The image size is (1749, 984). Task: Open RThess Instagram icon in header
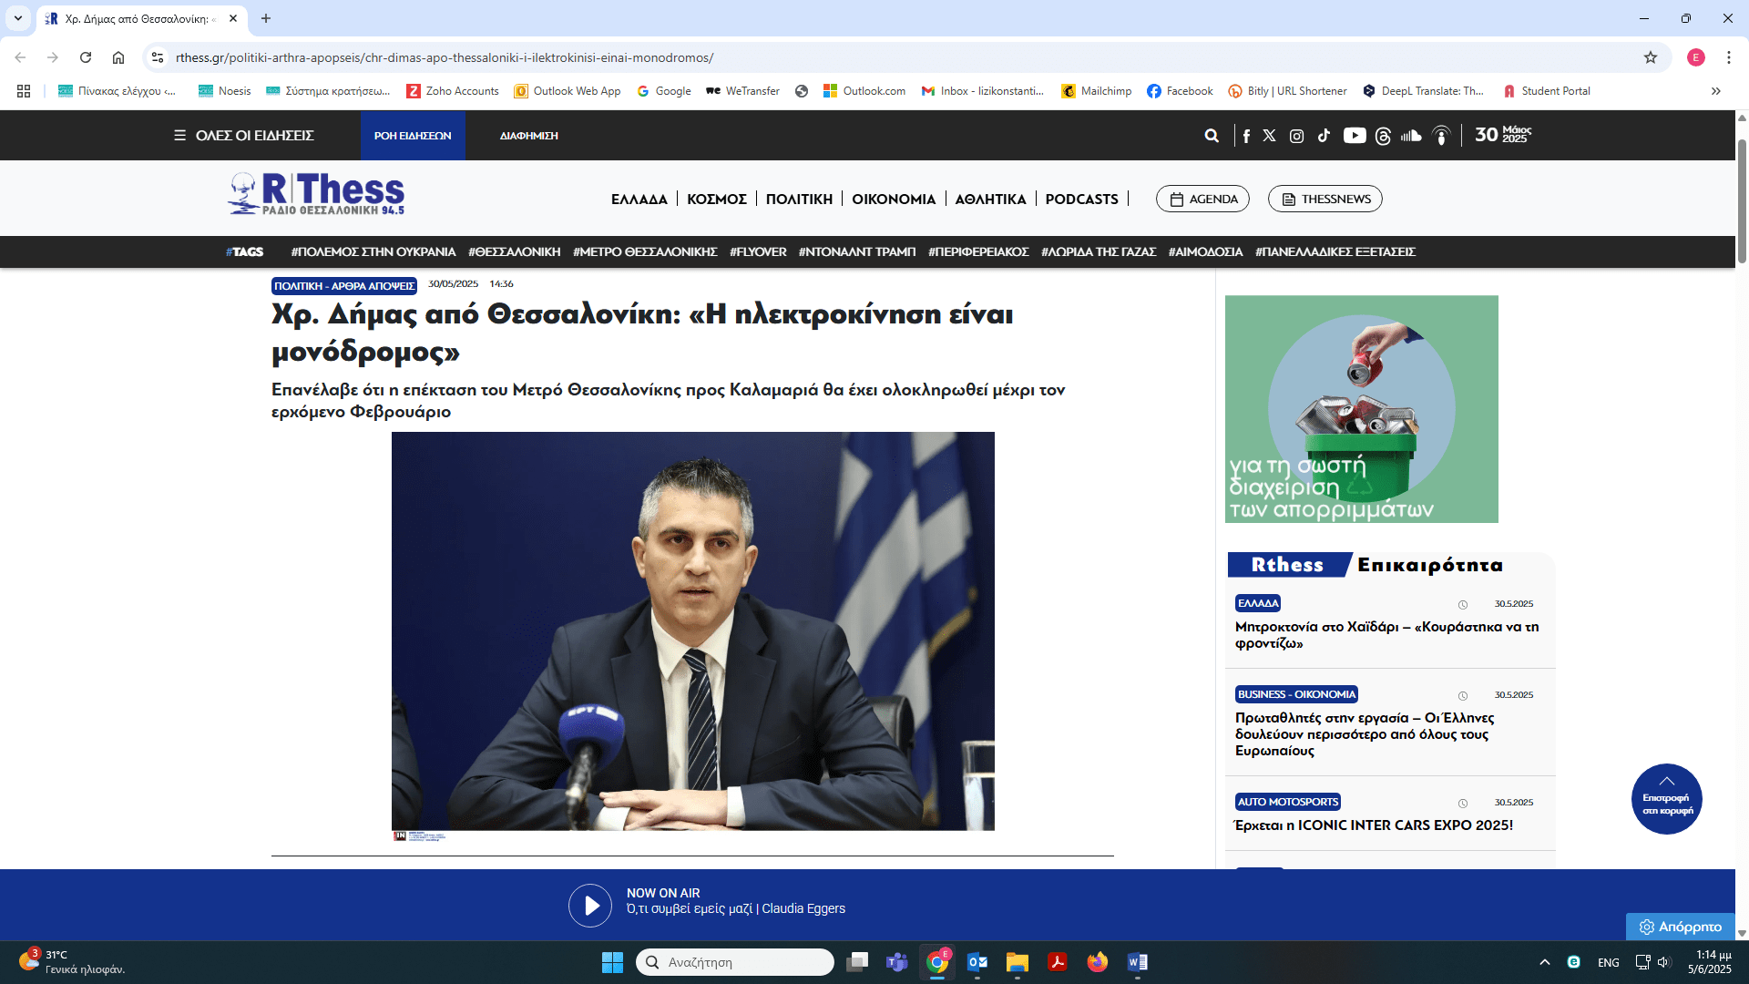coord(1296,136)
